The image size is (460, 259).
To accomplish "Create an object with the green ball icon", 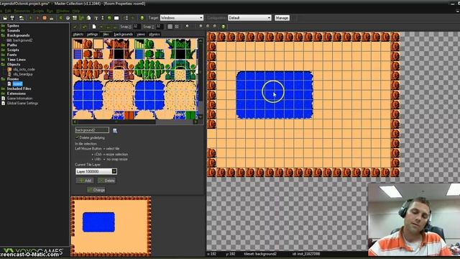I will coord(109,18).
